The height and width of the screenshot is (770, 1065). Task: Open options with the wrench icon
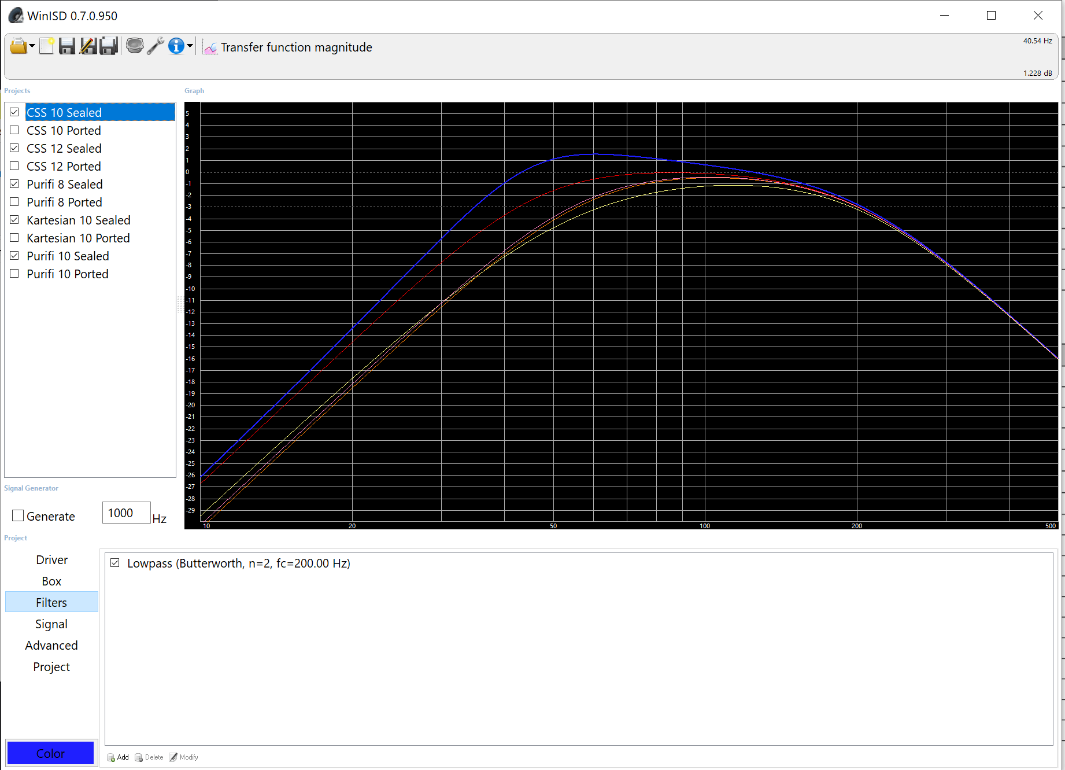tap(155, 46)
